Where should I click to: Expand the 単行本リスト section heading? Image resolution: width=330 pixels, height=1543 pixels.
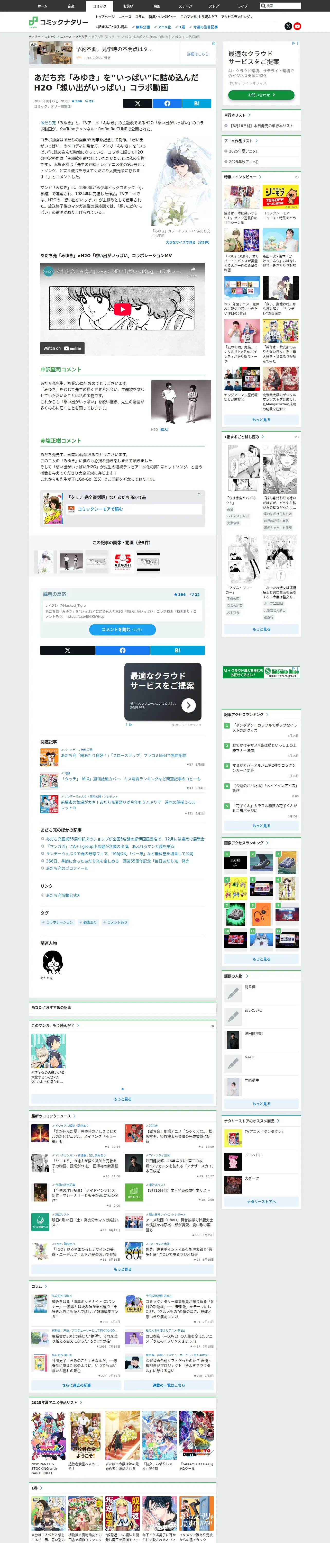(237, 115)
